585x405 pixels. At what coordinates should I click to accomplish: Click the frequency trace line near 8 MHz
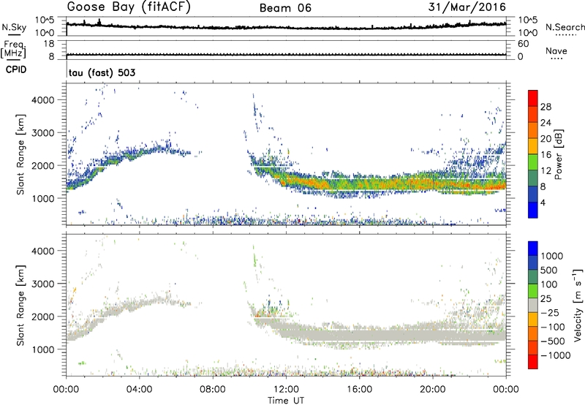click(286, 54)
